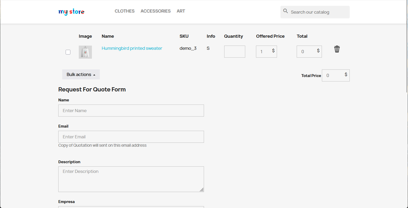This screenshot has height=208, width=408.
Task: Click the Enter Description text area
Action: click(131, 179)
